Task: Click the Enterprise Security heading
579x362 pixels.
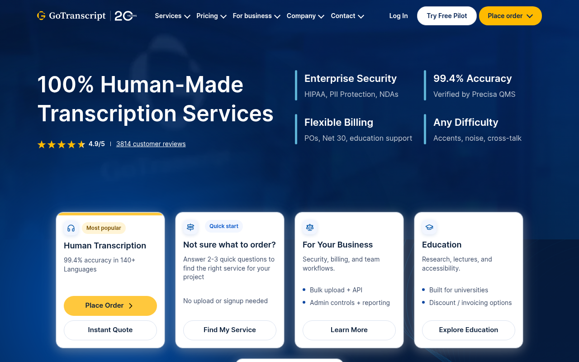Action: [351, 78]
